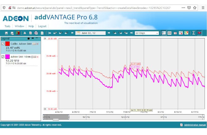The width and height of the screenshot is (207, 135).
Task: Step back one period with left arrow
Action: [x=72, y=33]
